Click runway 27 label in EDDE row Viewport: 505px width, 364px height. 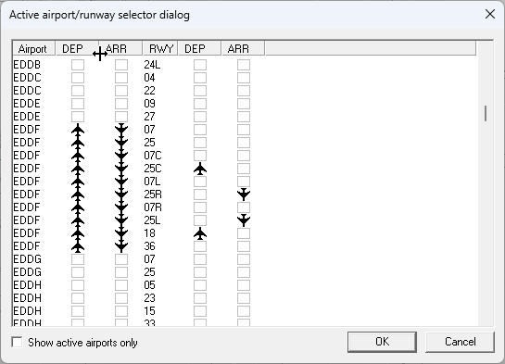tap(149, 117)
